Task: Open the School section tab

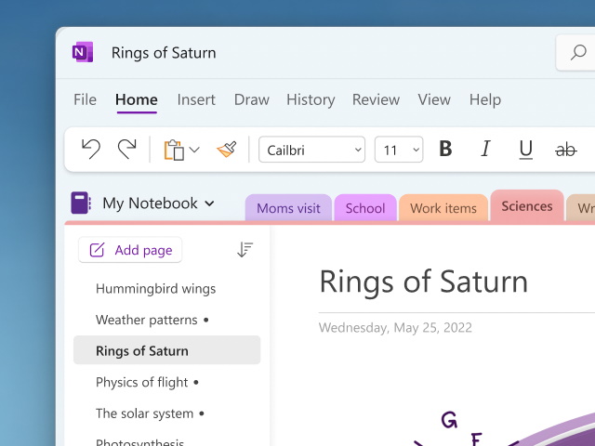Action: [x=365, y=208]
